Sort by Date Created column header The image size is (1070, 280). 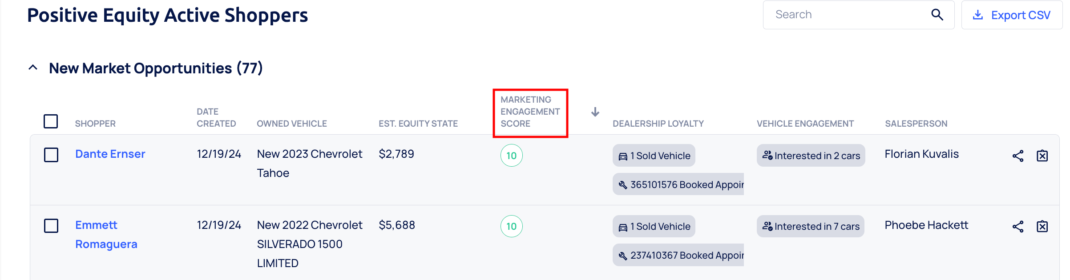[x=216, y=118]
